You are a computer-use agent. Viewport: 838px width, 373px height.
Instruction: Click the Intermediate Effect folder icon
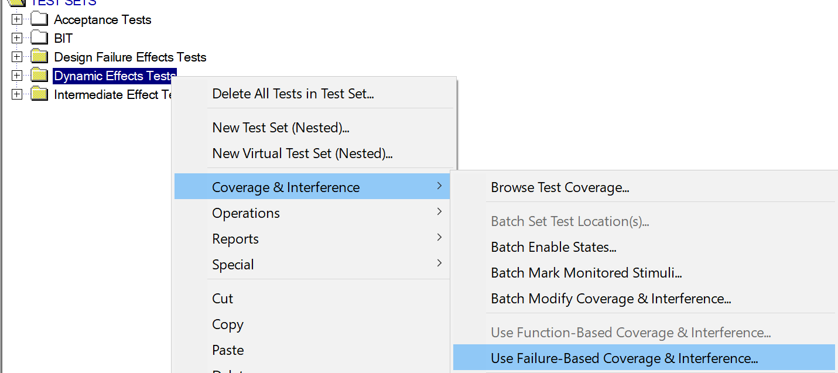click(x=39, y=95)
